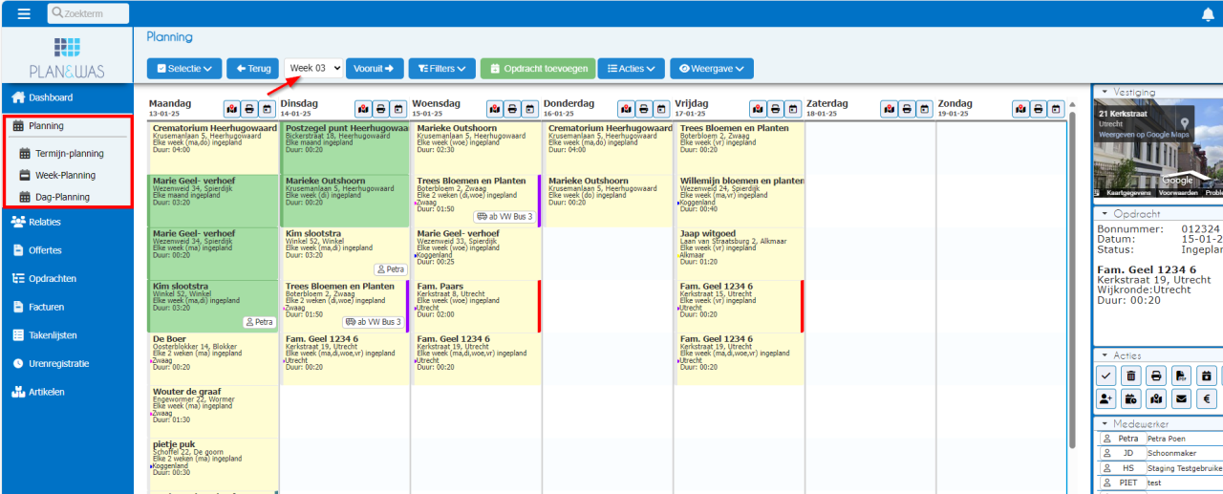Open Takenlijsten in sidebar

tap(67, 335)
